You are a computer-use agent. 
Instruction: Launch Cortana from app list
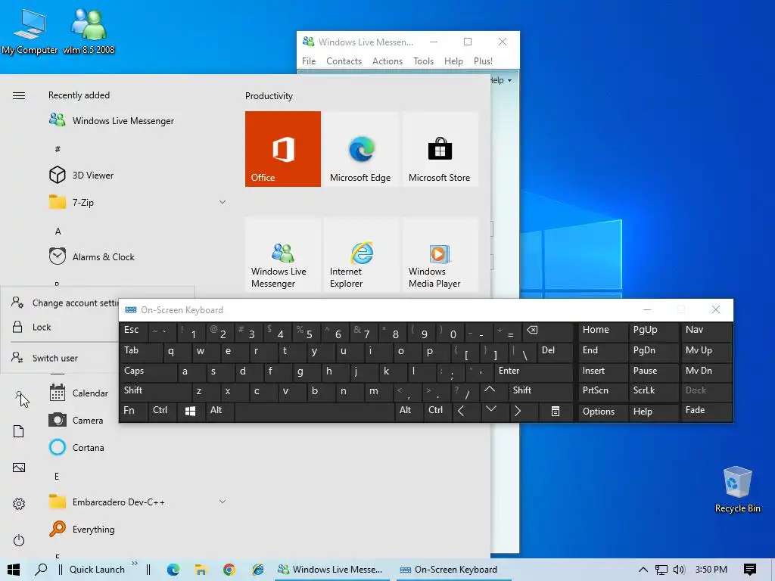pyautogui.click(x=138, y=448)
